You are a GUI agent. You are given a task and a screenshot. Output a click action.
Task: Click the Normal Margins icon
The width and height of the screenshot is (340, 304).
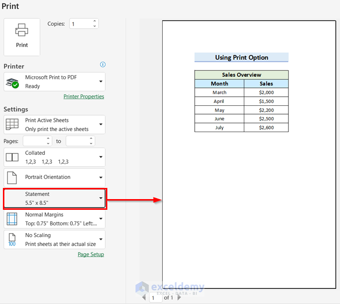[x=12, y=219]
